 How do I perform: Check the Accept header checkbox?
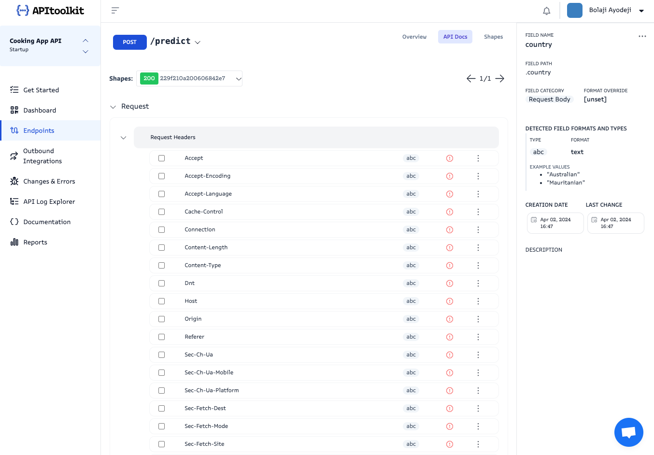(161, 158)
